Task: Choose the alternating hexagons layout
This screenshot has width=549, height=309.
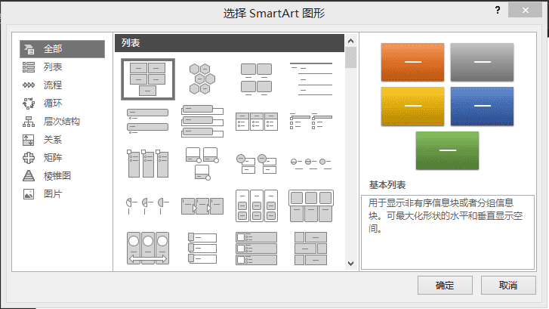Action: (202, 79)
